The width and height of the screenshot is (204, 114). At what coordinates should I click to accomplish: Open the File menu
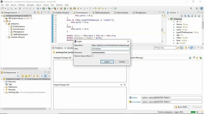click(2, 5)
